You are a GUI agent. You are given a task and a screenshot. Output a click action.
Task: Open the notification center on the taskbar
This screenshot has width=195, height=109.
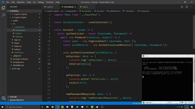coord(192,107)
